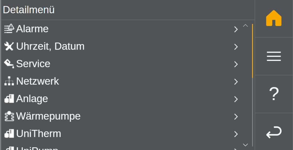This screenshot has width=293, height=150.
Task: Go to the orange home screen icon
Action: (274, 18)
